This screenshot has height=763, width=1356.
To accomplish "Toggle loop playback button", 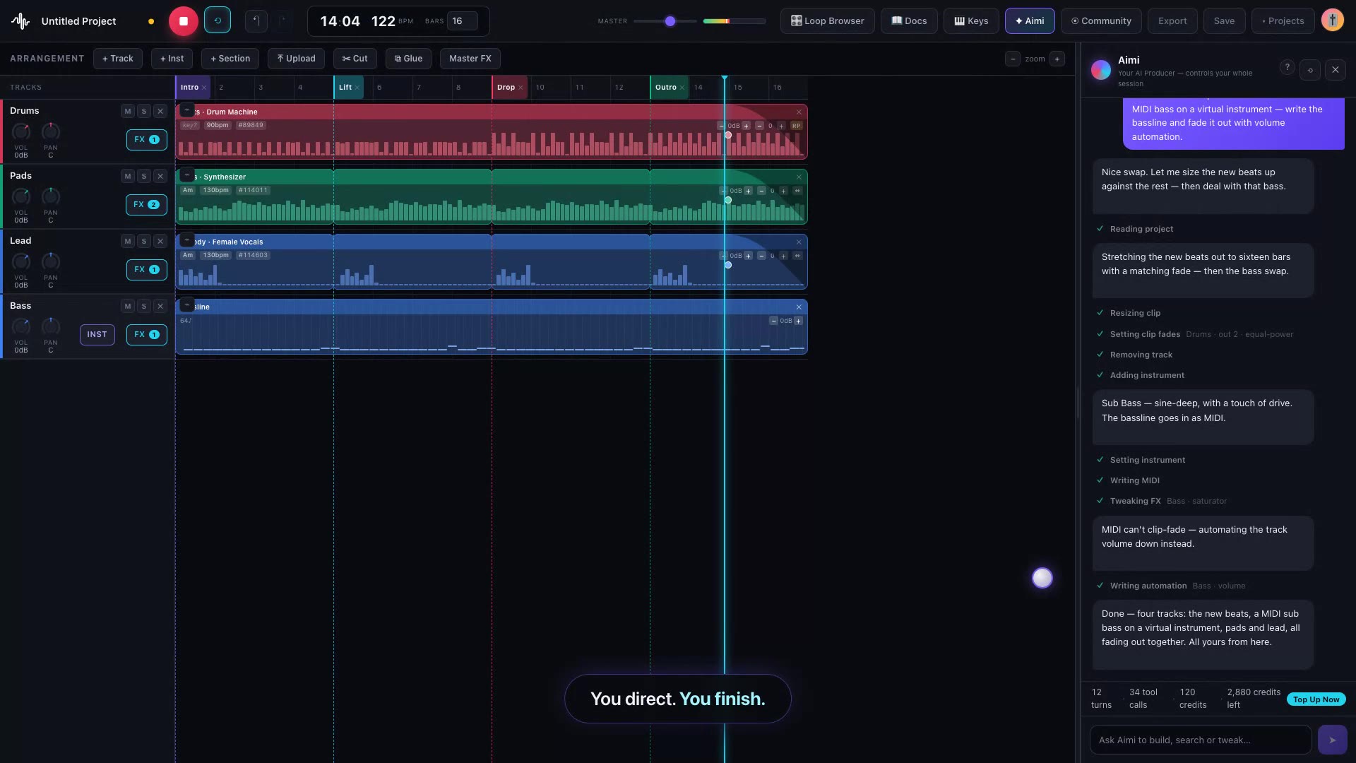I will 218,20.
